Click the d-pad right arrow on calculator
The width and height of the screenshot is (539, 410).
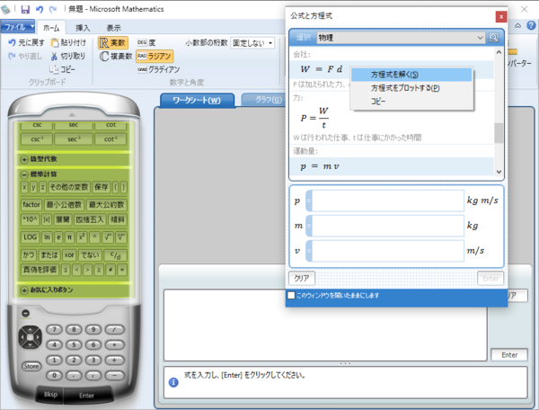(38, 337)
